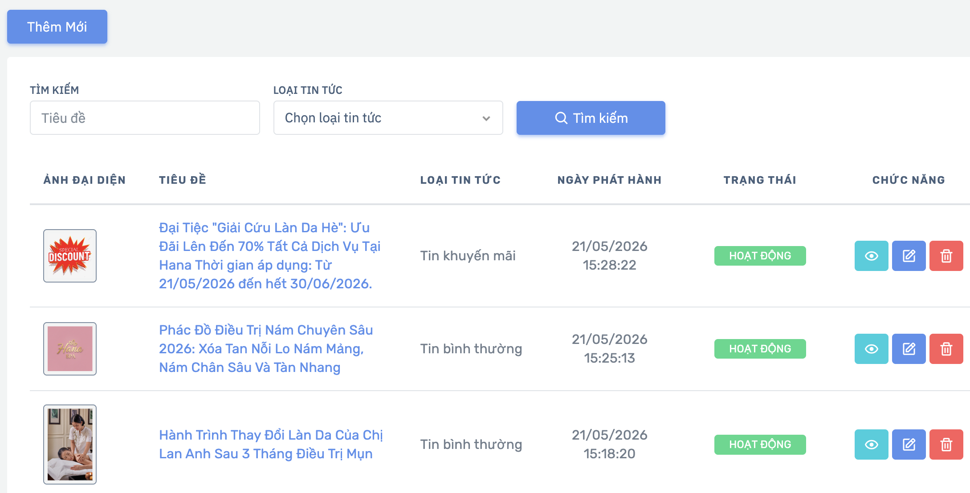Open the Hành Trình Thay Đổi Làn Da link
Image resolution: width=970 pixels, height=493 pixels.
[271, 445]
